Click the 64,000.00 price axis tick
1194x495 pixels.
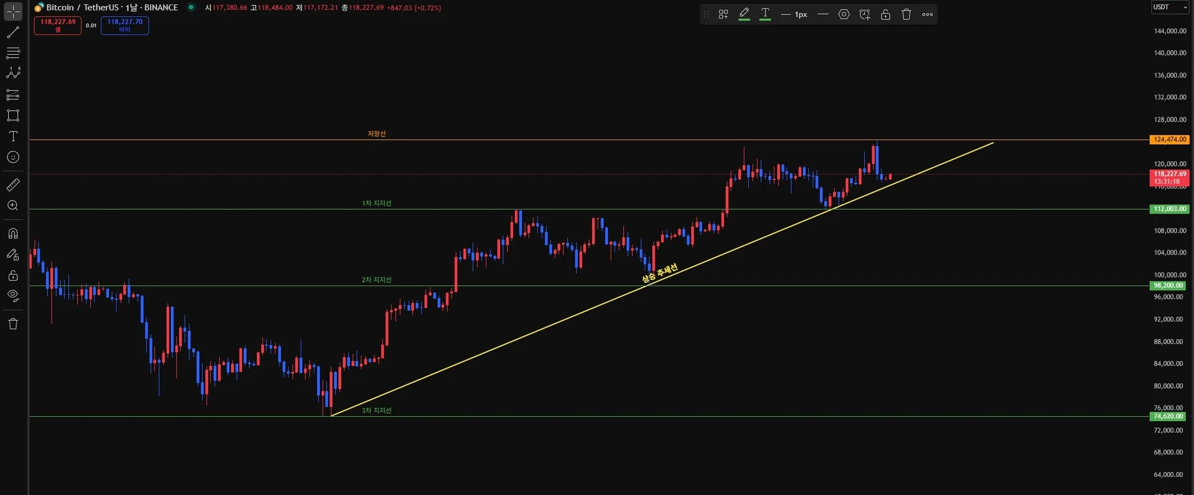coord(1169,475)
